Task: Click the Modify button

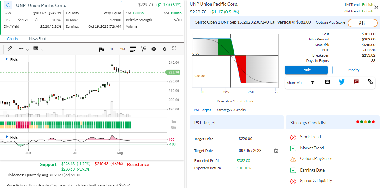Action: [x=354, y=70]
